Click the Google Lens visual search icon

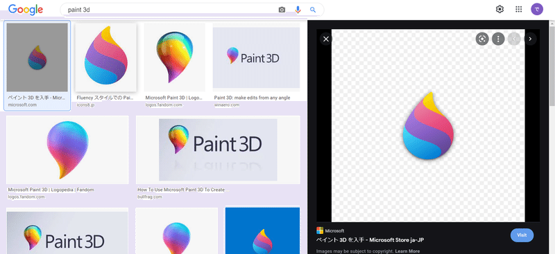tap(481, 39)
